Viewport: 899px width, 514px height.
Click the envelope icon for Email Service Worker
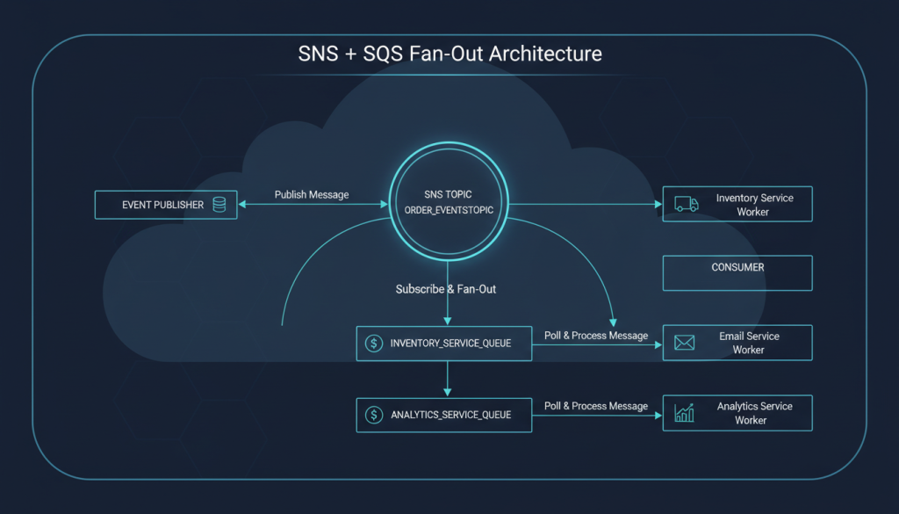[685, 343]
